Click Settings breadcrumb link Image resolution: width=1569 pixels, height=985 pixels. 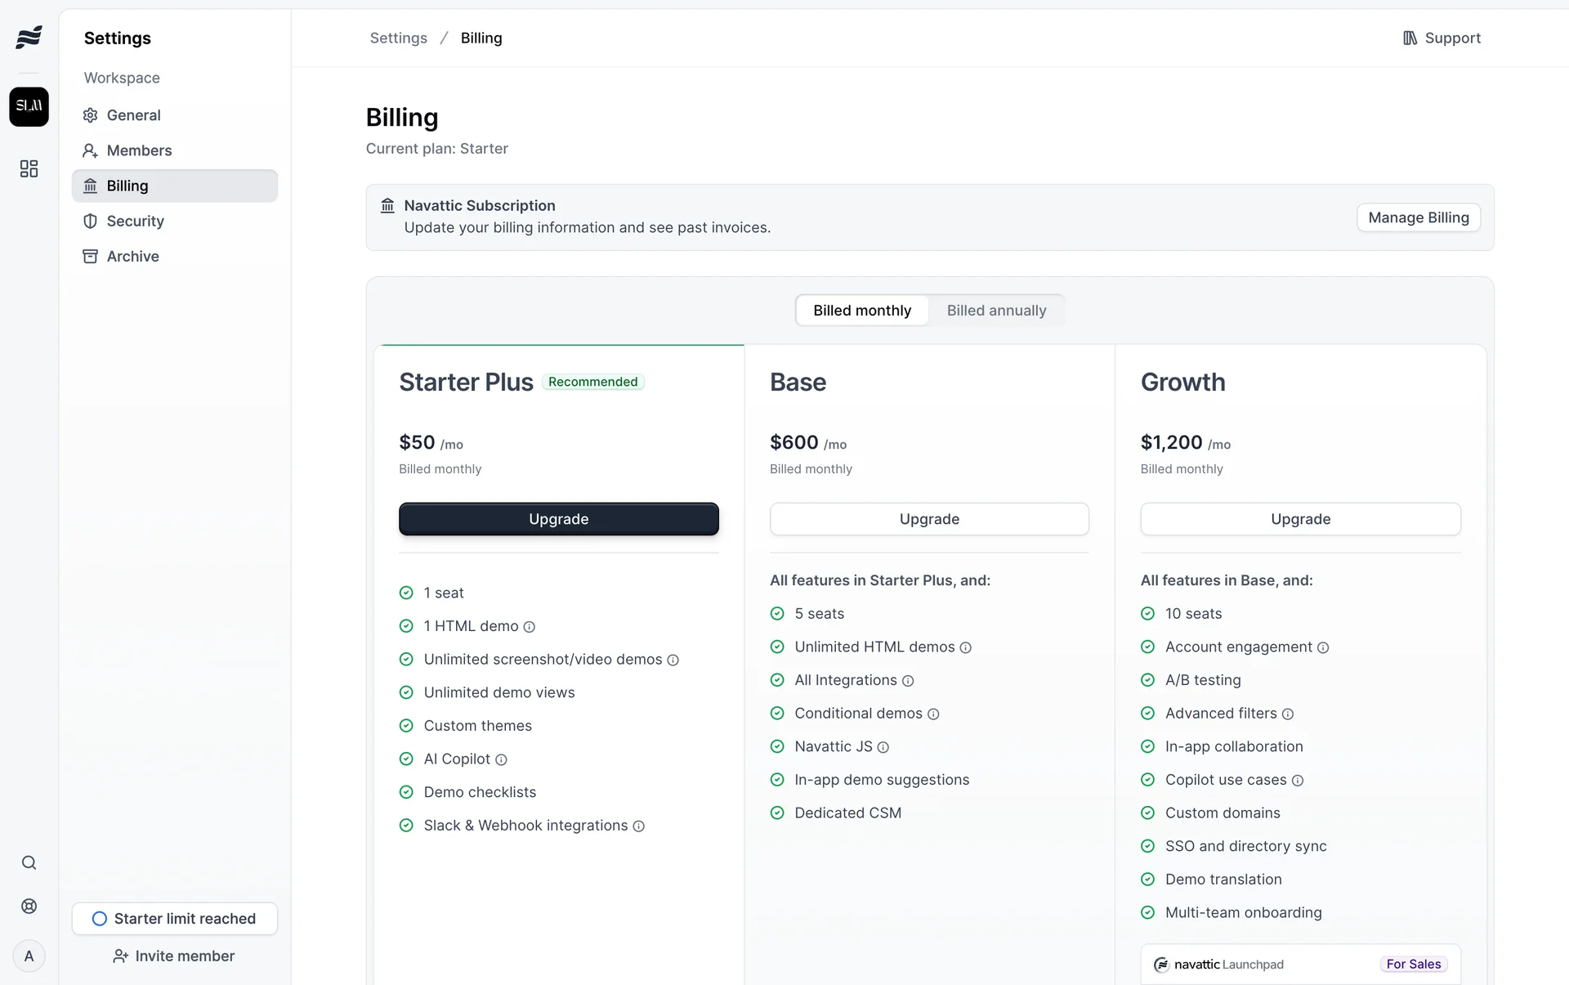point(398,38)
